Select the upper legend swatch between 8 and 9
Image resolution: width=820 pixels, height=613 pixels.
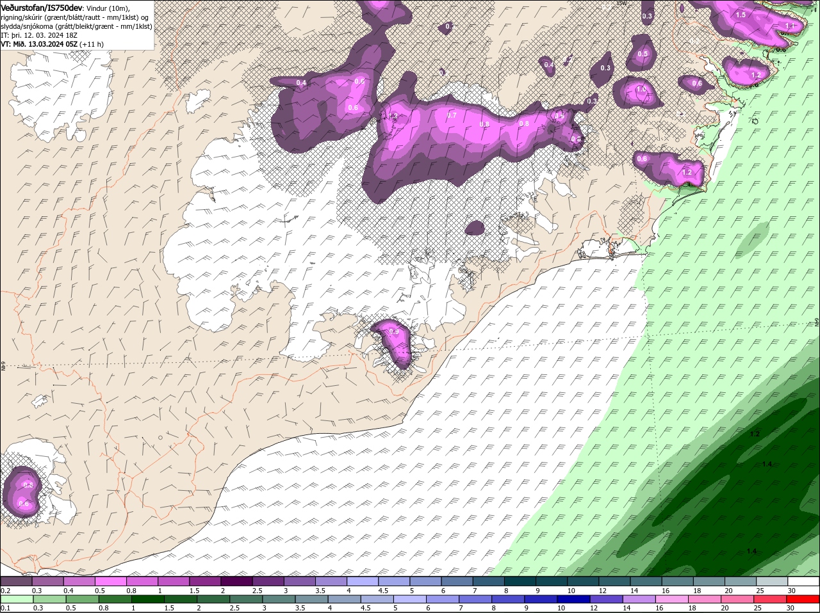click(x=519, y=581)
